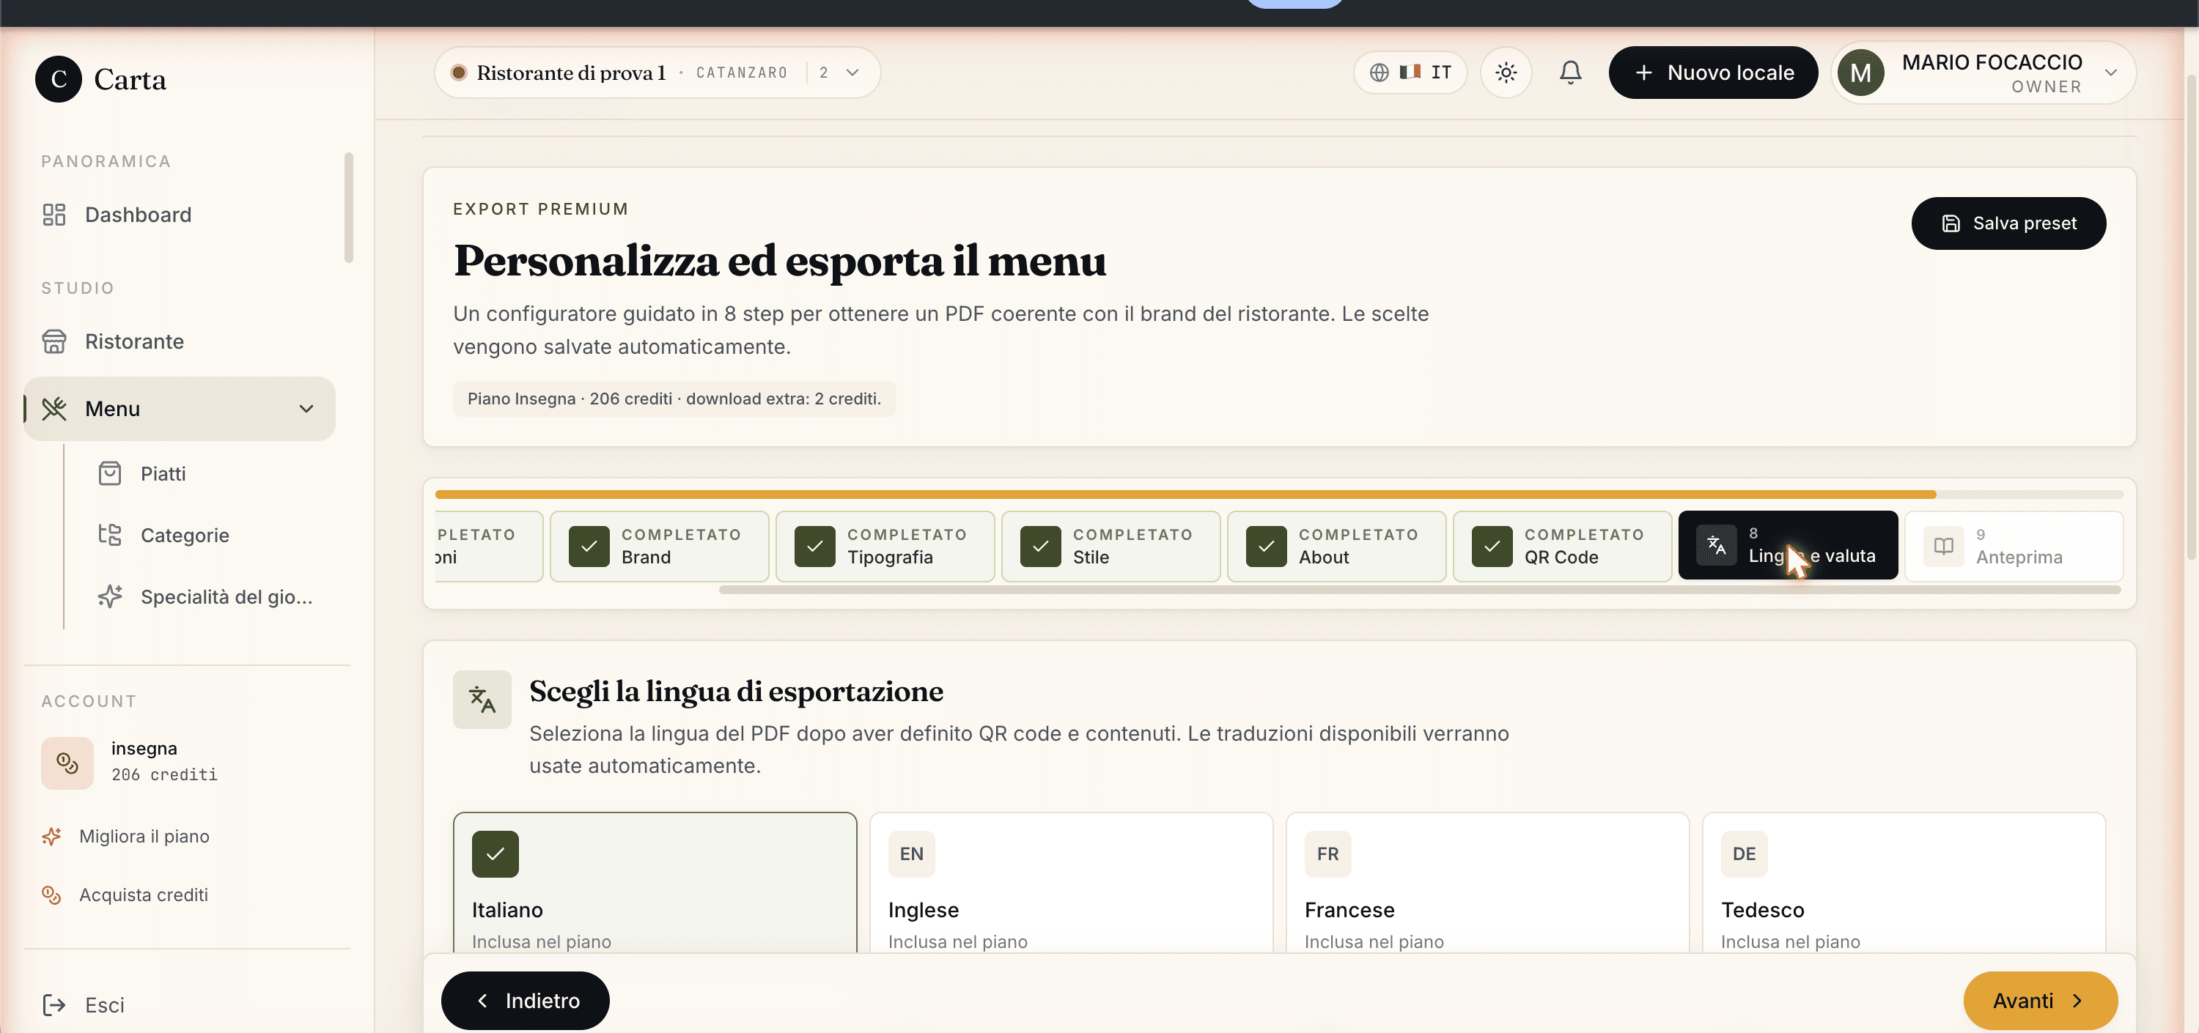This screenshot has height=1033, width=2199.
Task: Go to the Anteprima step
Action: 2014,546
